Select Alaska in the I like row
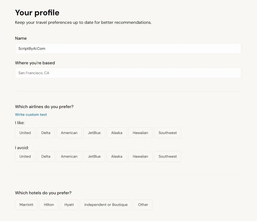The image size is (257, 221). [117, 133]
